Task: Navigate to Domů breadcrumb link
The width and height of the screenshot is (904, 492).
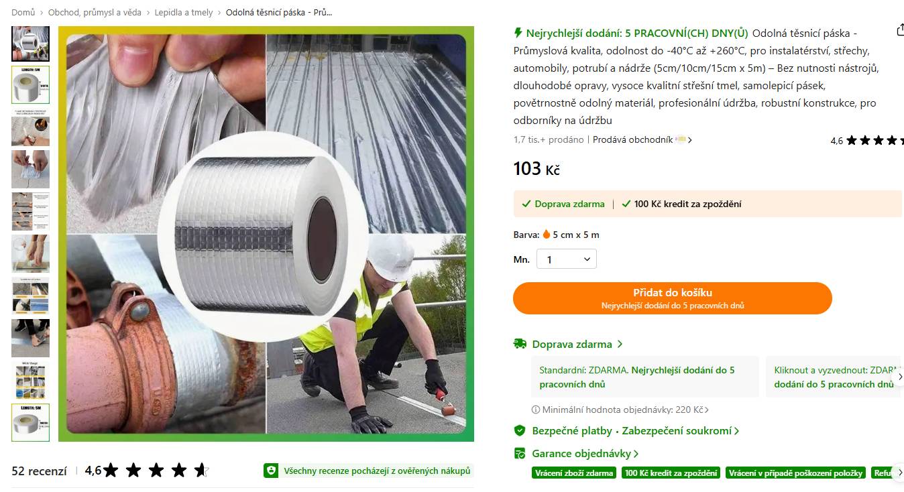Action: (23, 12)
